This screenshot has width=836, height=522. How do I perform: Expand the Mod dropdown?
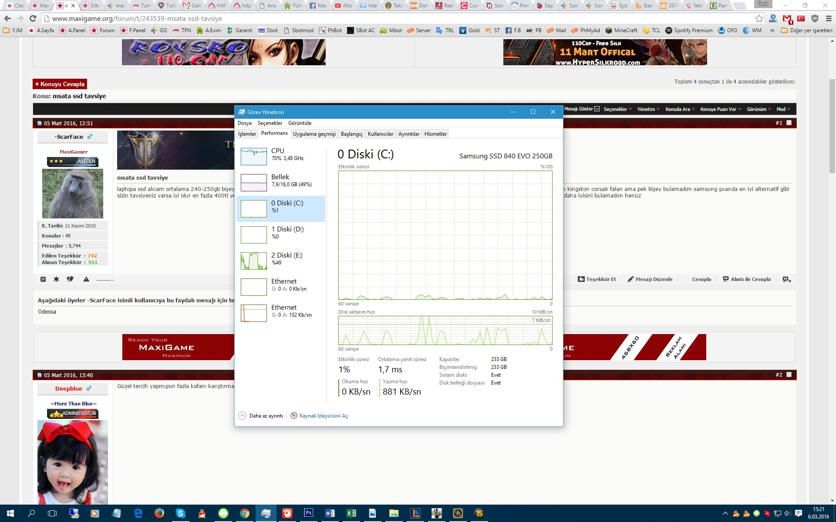[x=783, y=109]
